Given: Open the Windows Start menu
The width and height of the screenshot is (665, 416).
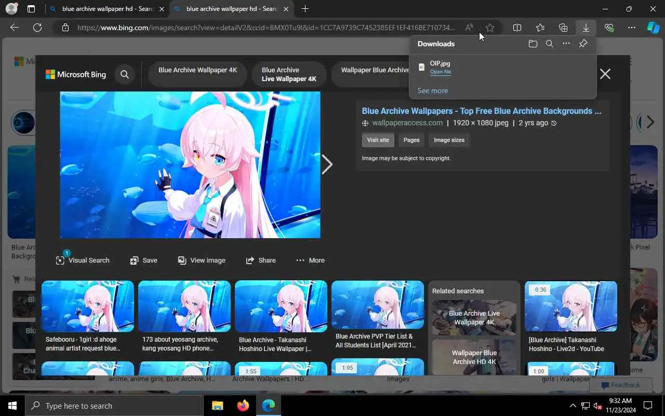Looking at the screenshot, I should pos(12,406).
